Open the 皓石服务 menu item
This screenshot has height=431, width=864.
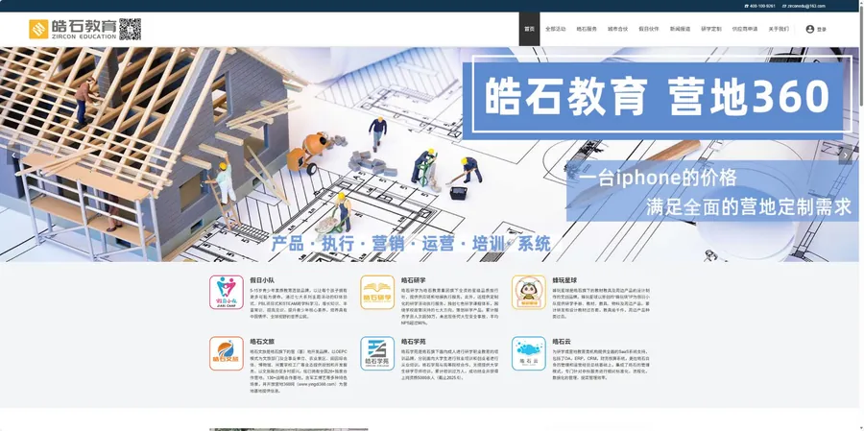tap(587, 29)
